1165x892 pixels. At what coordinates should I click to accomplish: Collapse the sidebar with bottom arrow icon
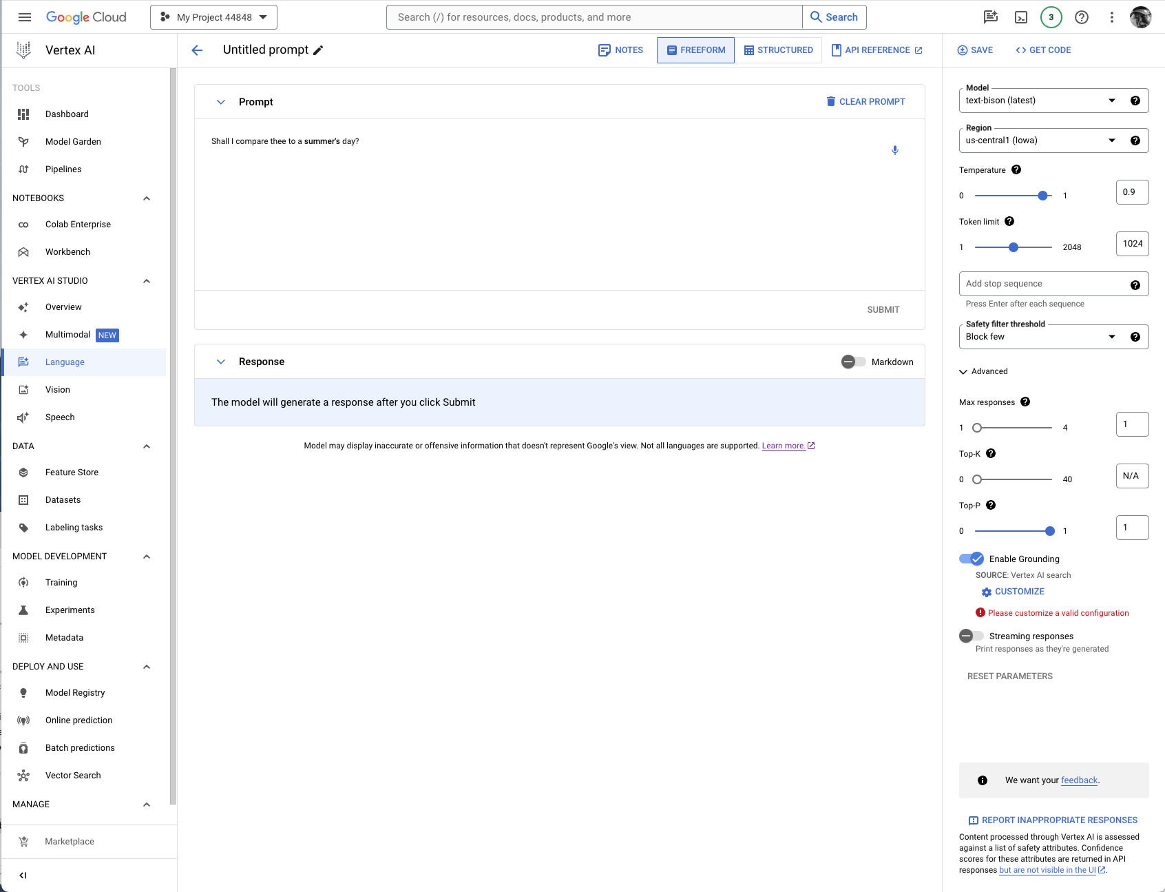[x=23, y=875]
